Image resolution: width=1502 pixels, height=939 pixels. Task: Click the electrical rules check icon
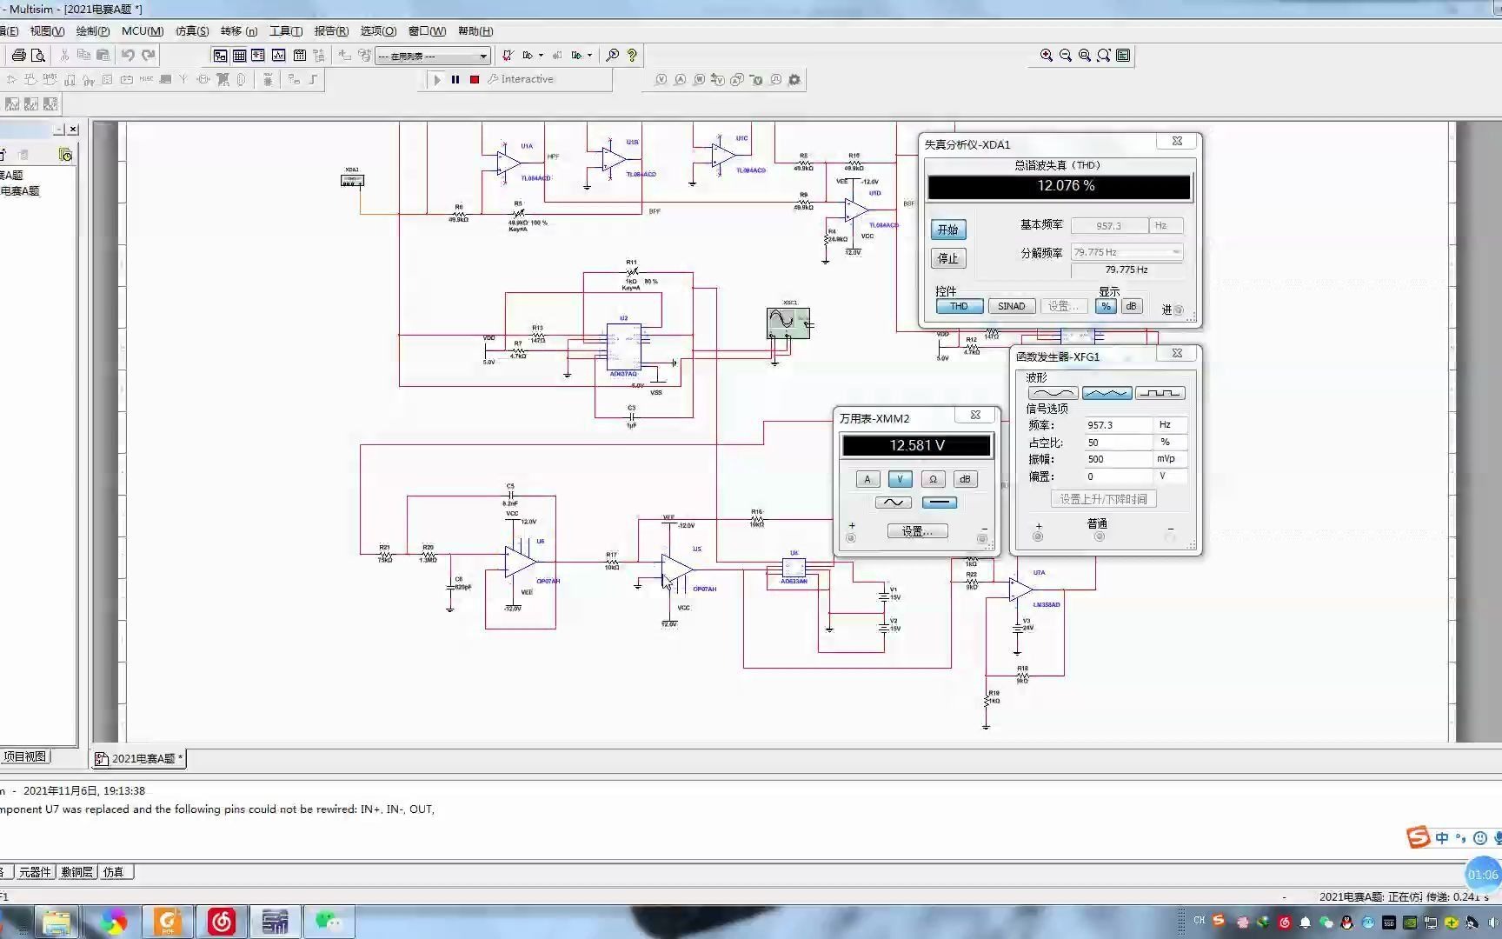point(508,55)
